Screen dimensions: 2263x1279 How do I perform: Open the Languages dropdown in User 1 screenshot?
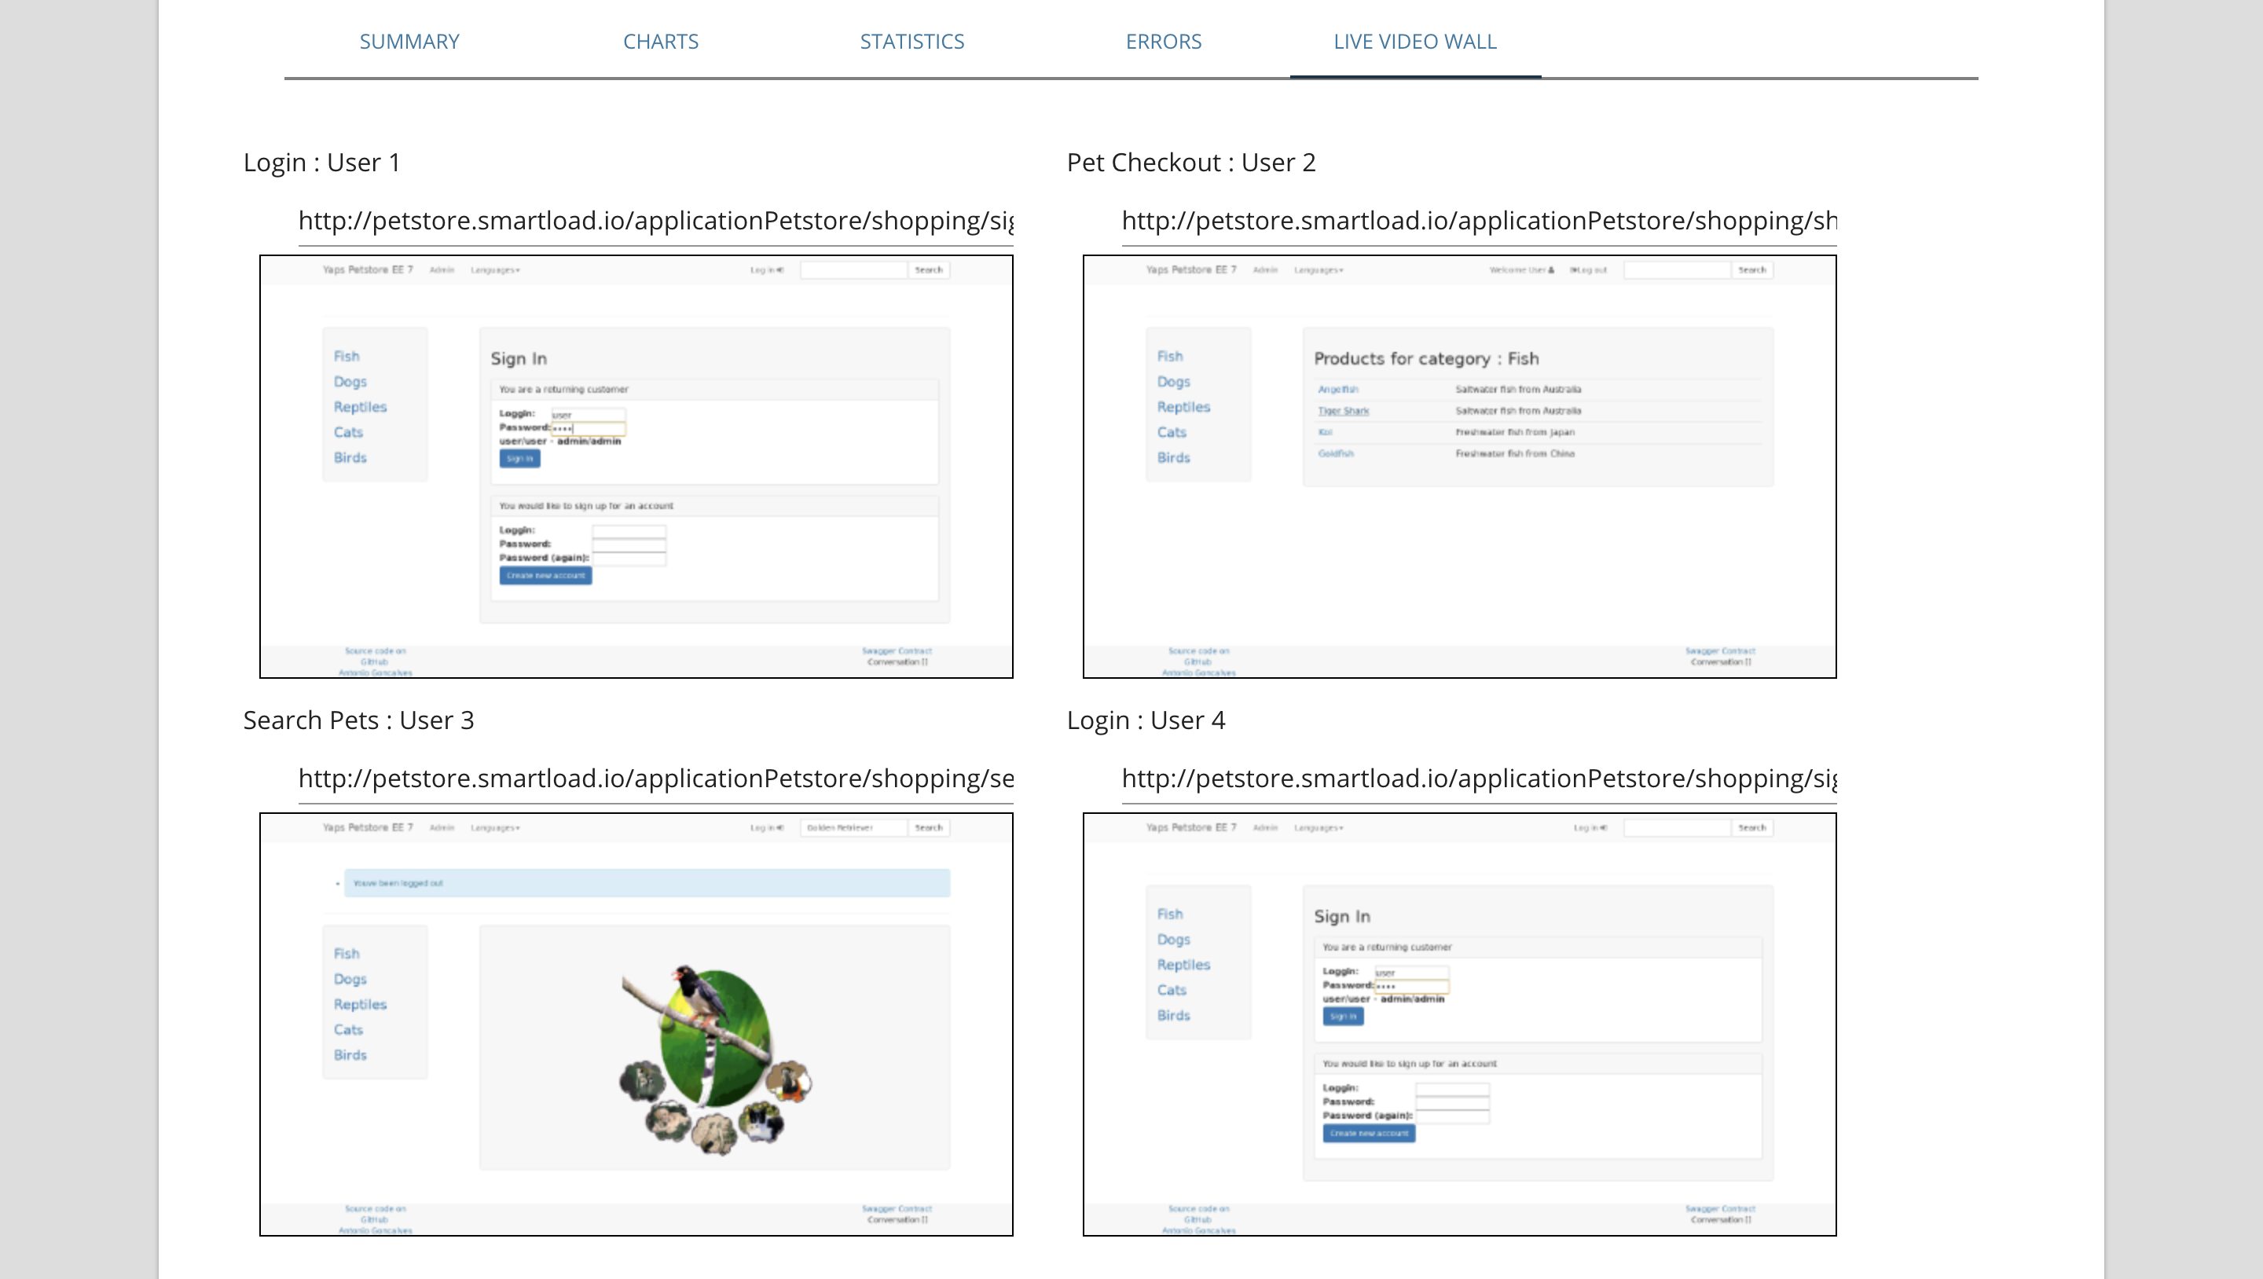pyautogui.click(x=494, y=270)
